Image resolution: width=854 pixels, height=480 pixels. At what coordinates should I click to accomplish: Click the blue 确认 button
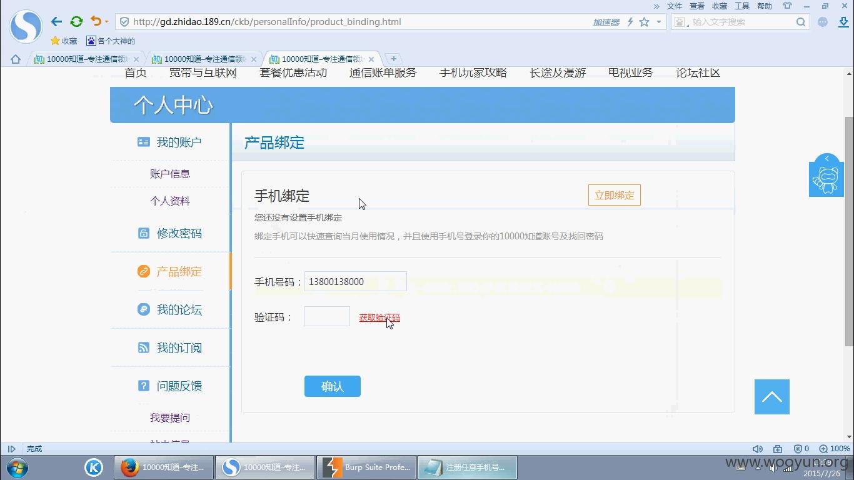(333, 386)
